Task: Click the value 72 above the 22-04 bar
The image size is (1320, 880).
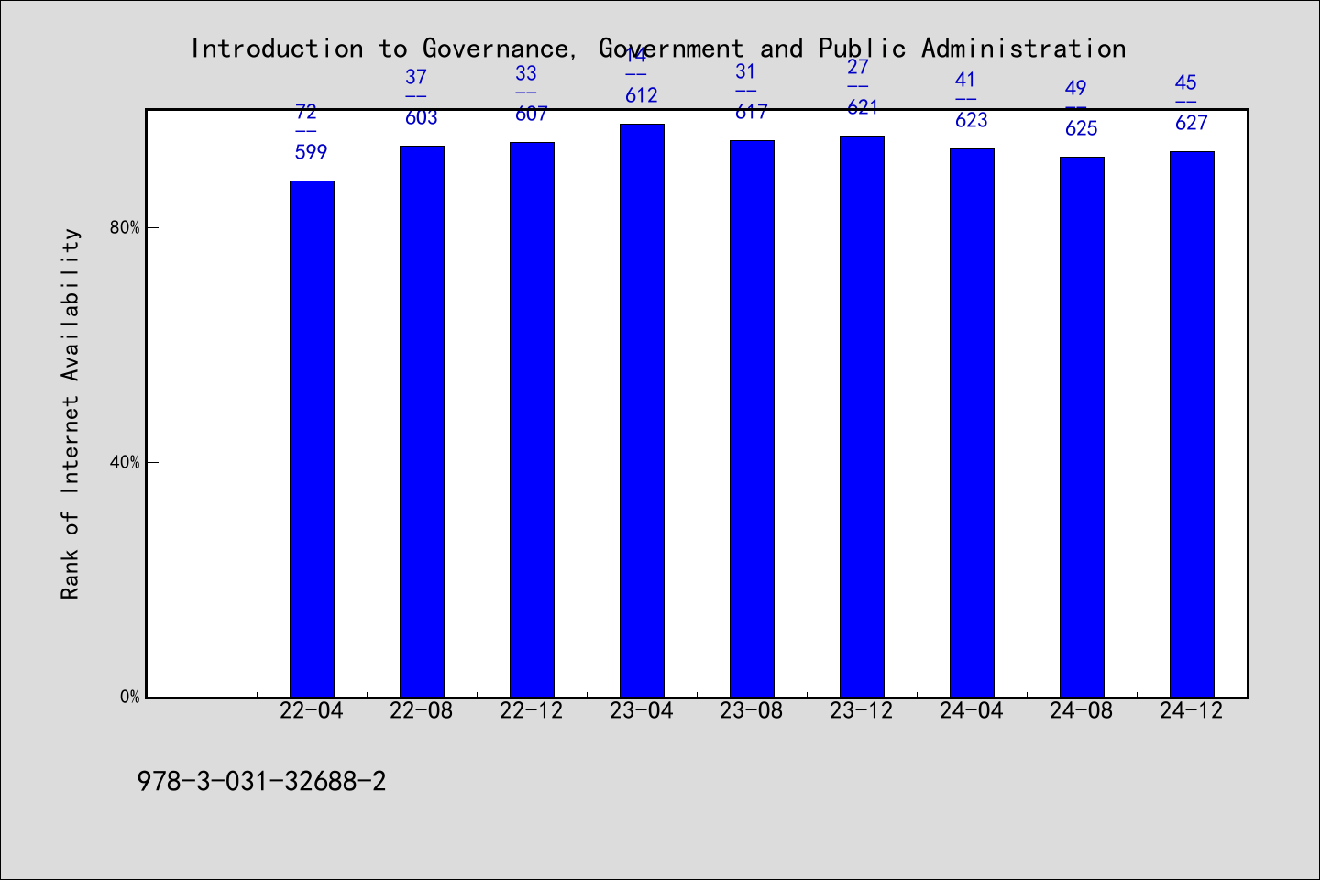Action: pos(306,112)
